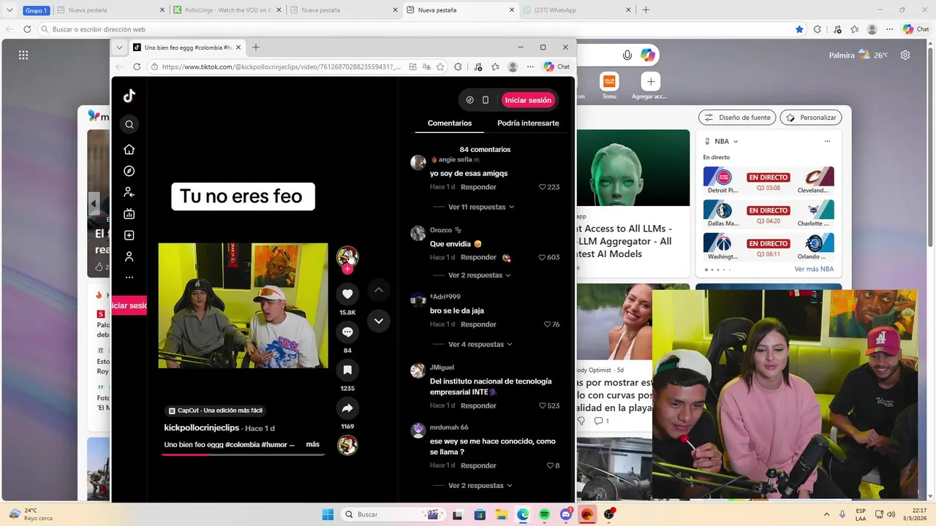Refresh the TikTok page
Image resolution: width=936 pixels, height=526 pixels.
(x=137, y=66)
